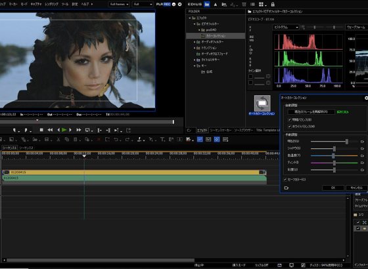The height and width of the screenshot is (269, 368).
Task: Reset the saturation (彩度) slider value
Action: [x=362, y=170]
